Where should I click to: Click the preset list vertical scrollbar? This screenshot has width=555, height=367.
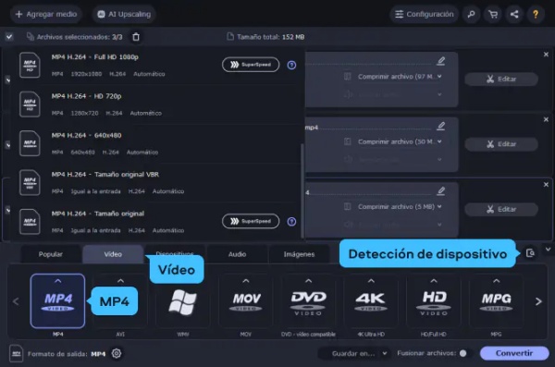click(302, 191)
